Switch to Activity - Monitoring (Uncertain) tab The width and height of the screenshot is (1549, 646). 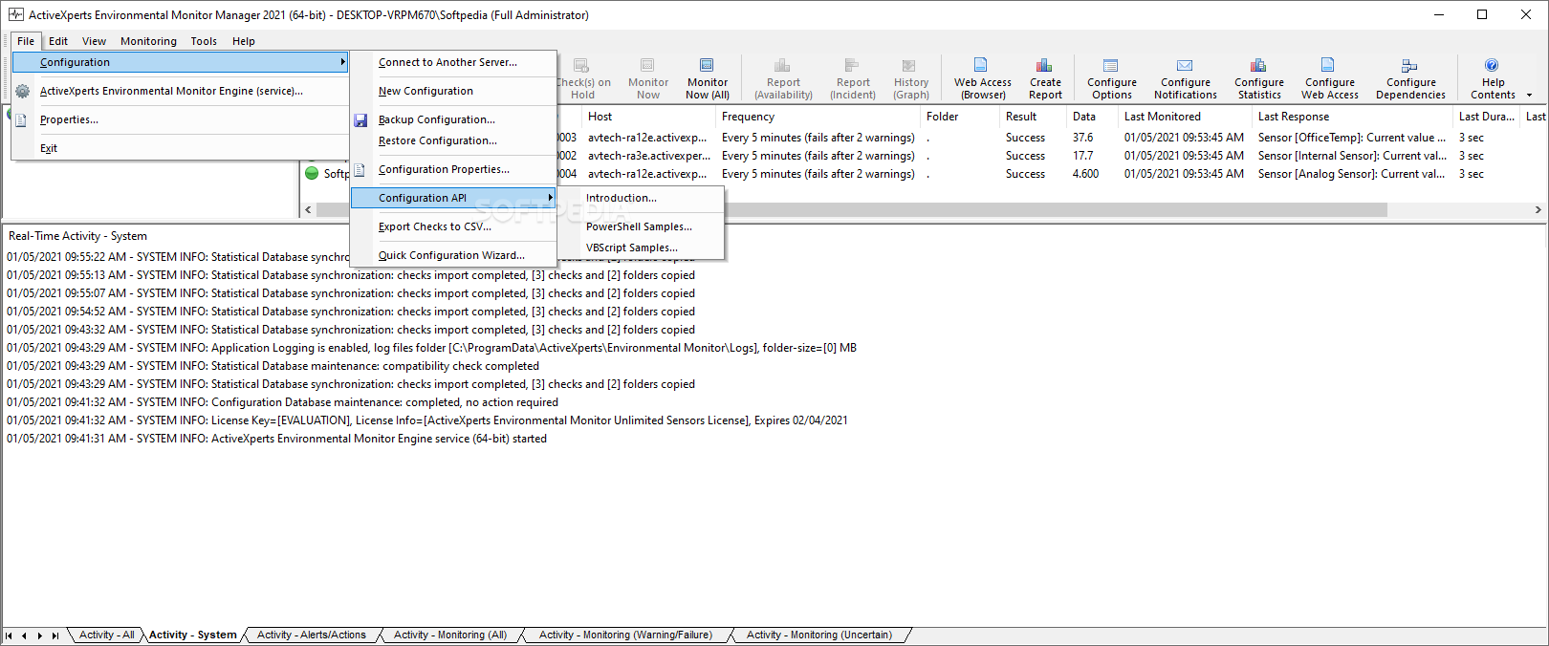click(819, 635)
